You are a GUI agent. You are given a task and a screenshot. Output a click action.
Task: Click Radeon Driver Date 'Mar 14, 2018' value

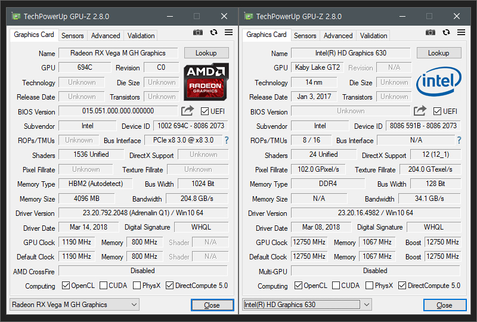(x=88, y=227)
